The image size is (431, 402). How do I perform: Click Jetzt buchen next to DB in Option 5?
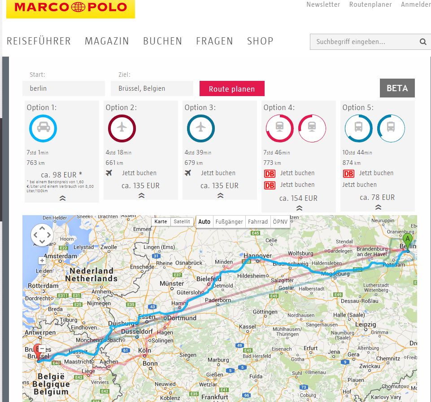(376, 173)
